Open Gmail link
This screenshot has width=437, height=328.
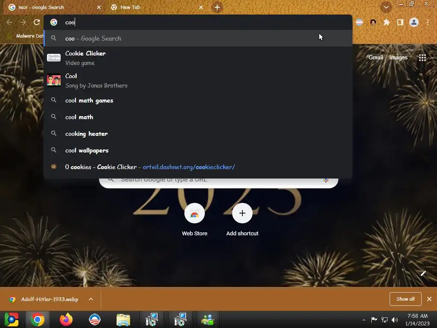coord(376,58)
